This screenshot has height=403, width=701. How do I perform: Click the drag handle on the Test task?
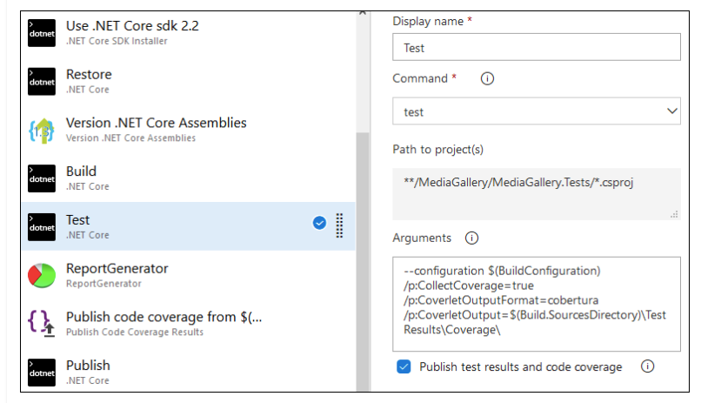click(339, 225)
